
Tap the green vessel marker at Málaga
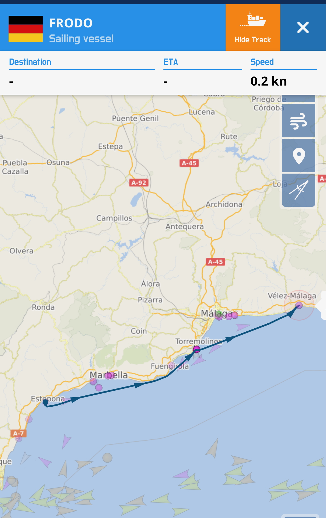pos(219,314)
